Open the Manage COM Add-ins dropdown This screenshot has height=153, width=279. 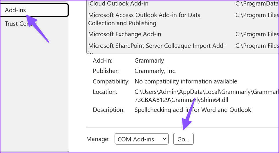[x=142, y=139]
